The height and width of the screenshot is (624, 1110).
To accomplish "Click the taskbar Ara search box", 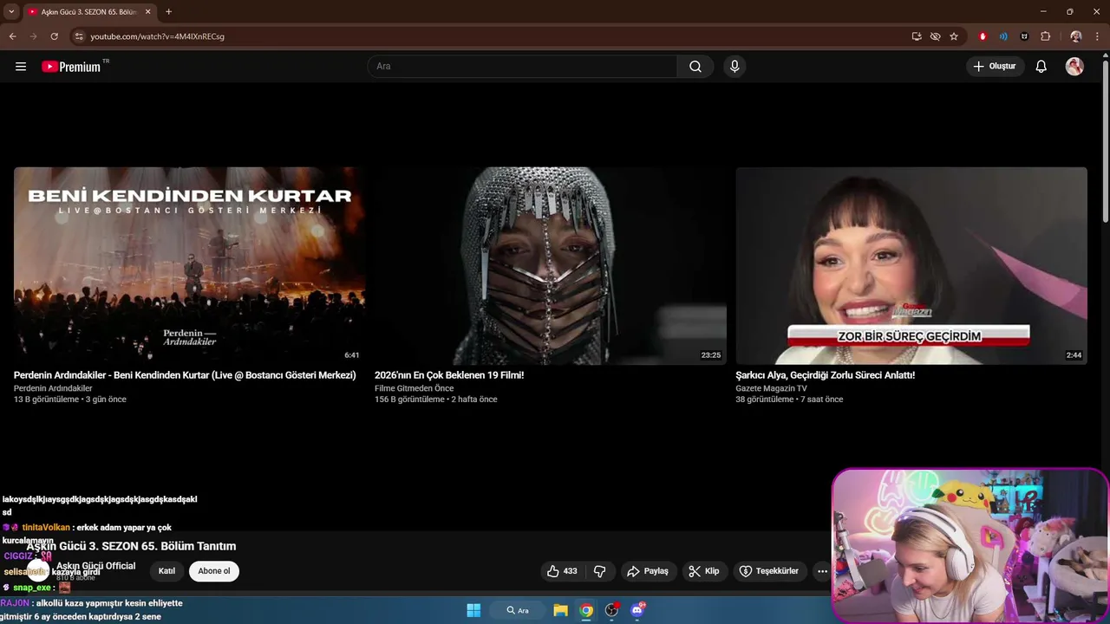I will click(518, 610).
